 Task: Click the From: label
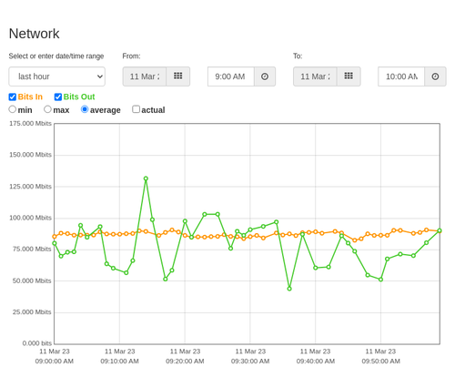click(x=131, y=56)
